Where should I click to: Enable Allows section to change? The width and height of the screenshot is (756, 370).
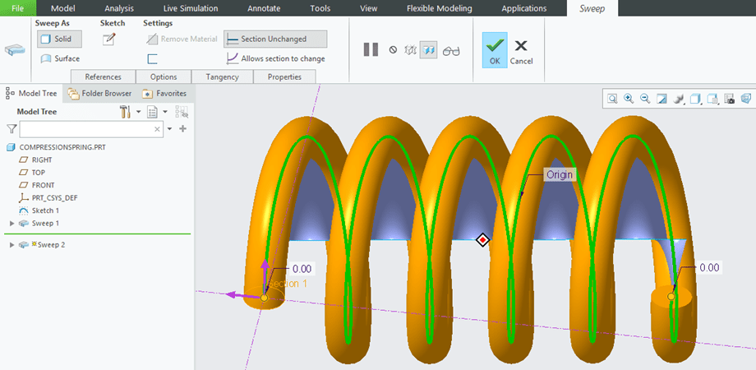pos(276,58)
